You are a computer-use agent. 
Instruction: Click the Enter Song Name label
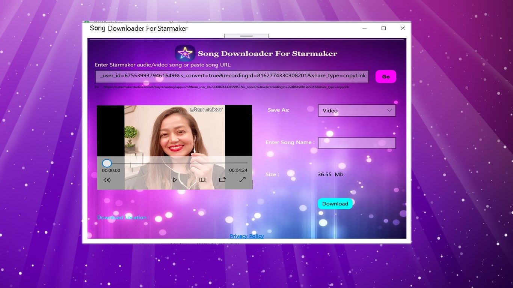(x=290, y=142)
